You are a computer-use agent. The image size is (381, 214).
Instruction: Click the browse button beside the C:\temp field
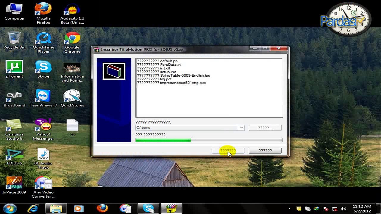265,128
